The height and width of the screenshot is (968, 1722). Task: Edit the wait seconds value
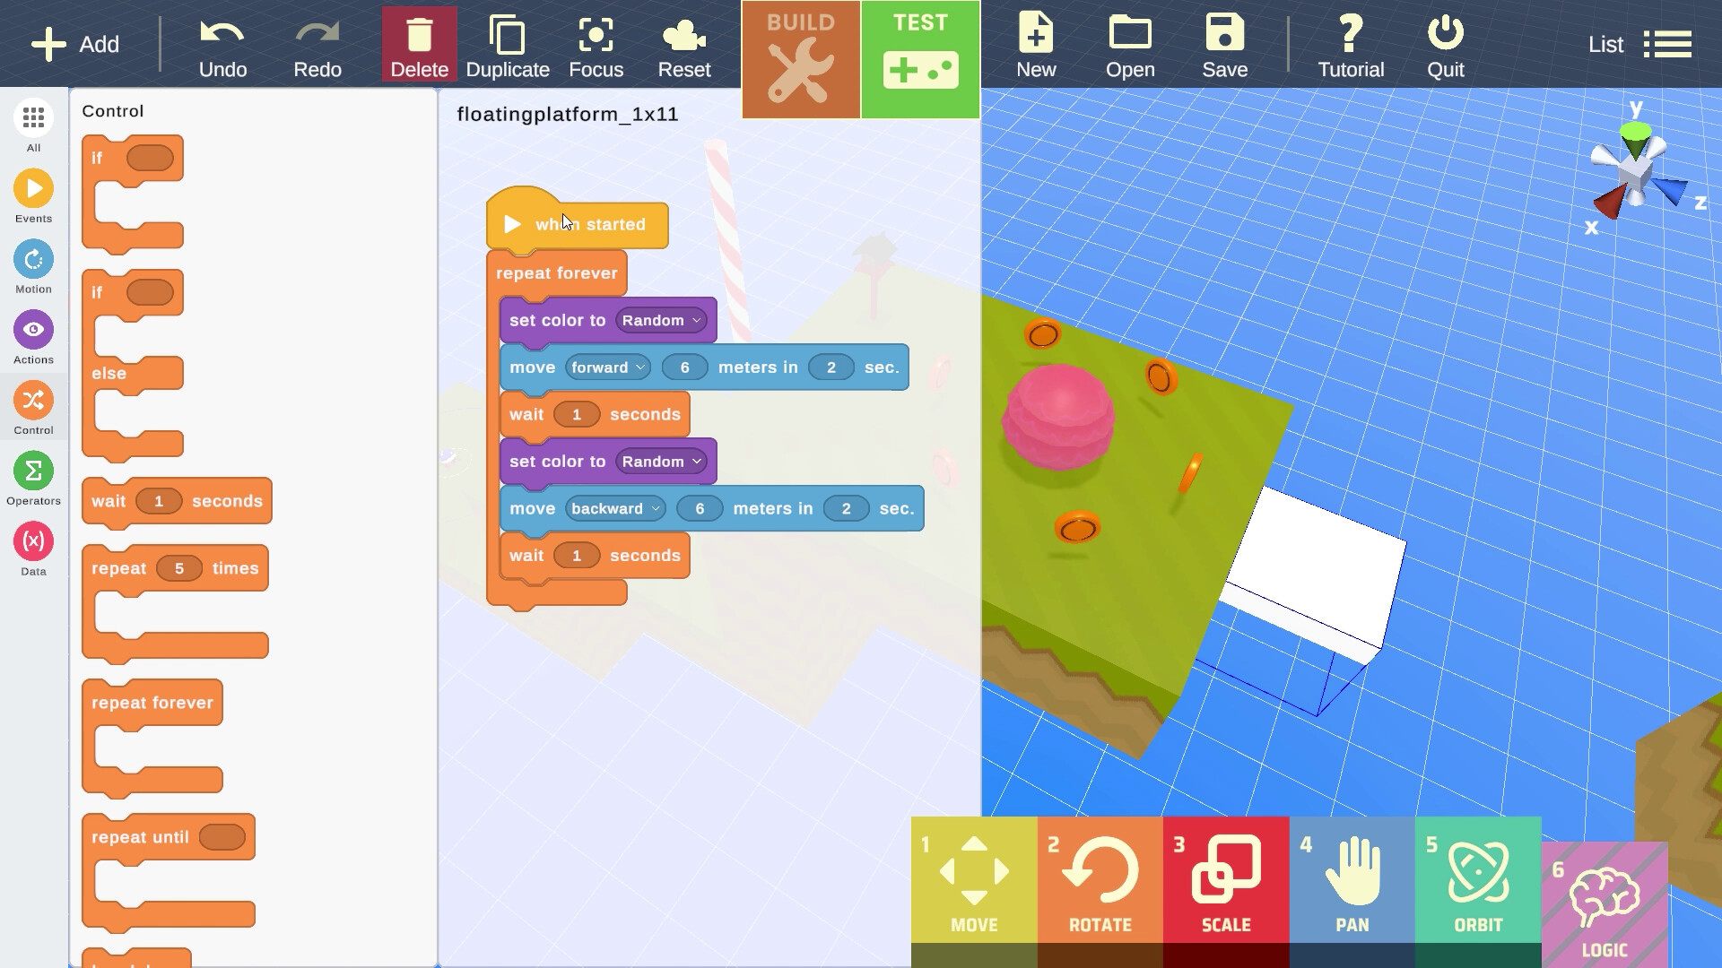[578, 414]
